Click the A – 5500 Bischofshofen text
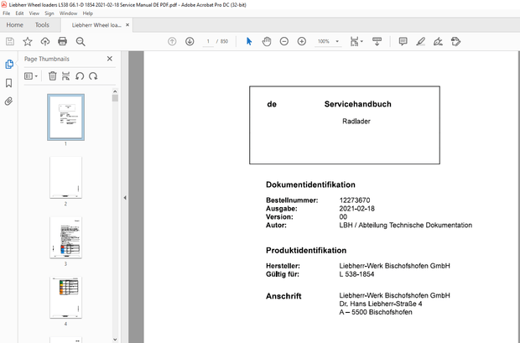This screenshot has width=520, height=343. [376, 312]
